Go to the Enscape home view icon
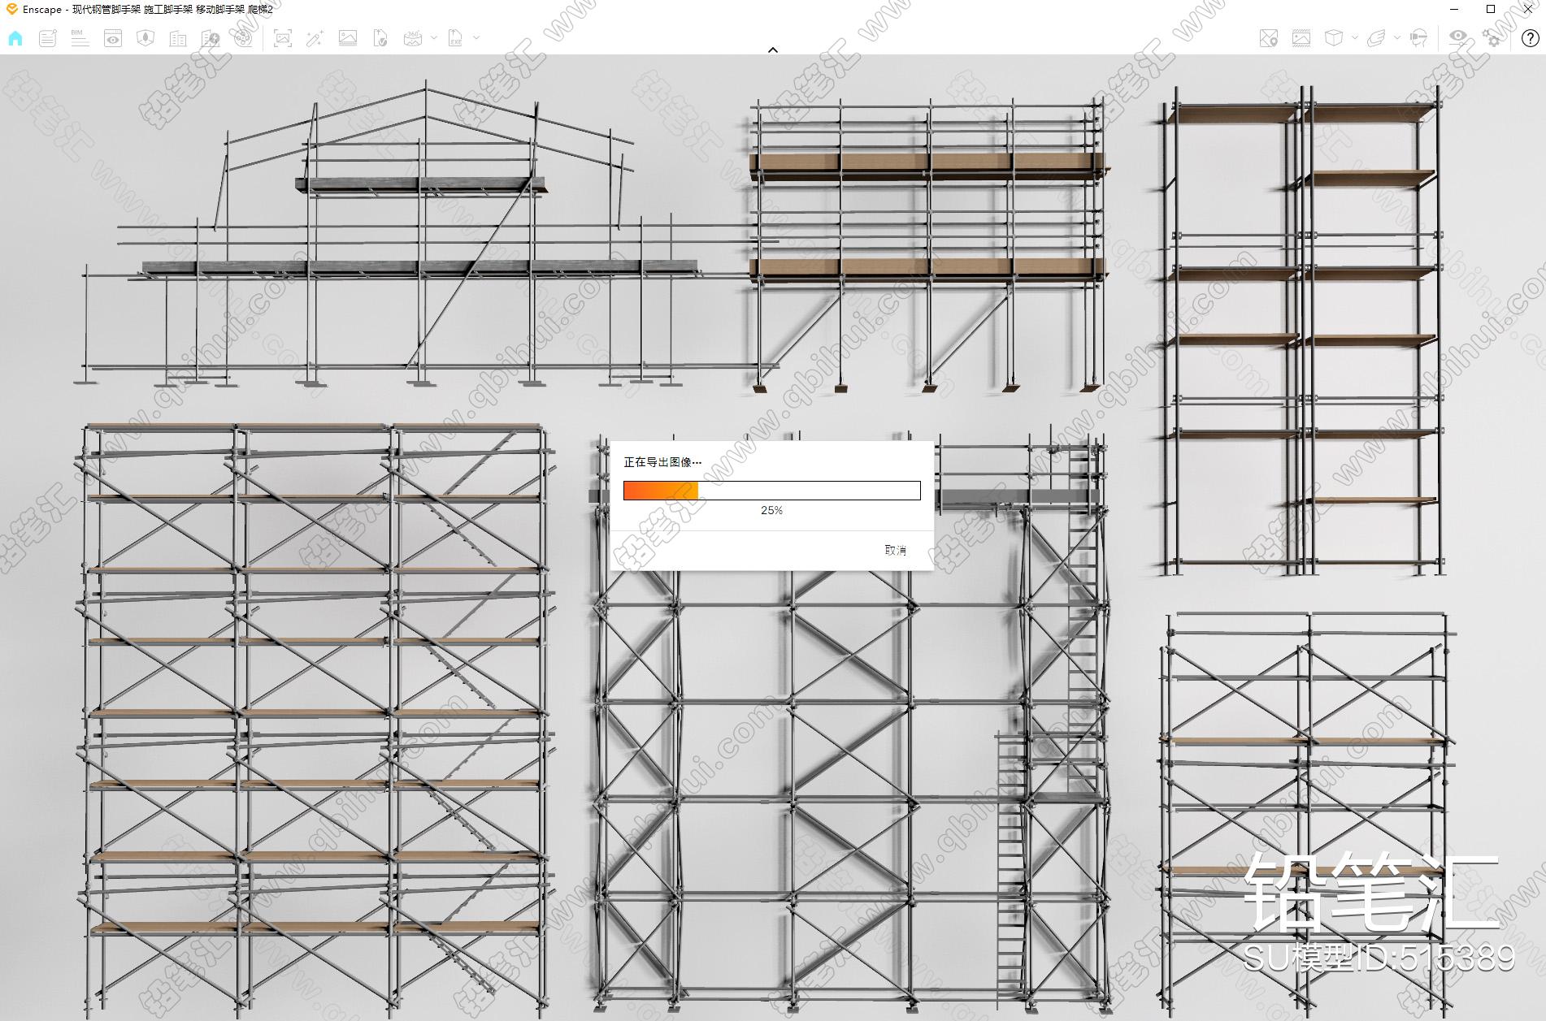The height and width of the screenshot is (1021, 1546). click(x=15, y=38)
